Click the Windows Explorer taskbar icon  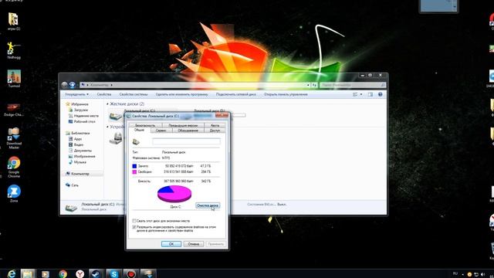(x=28, y=273)
